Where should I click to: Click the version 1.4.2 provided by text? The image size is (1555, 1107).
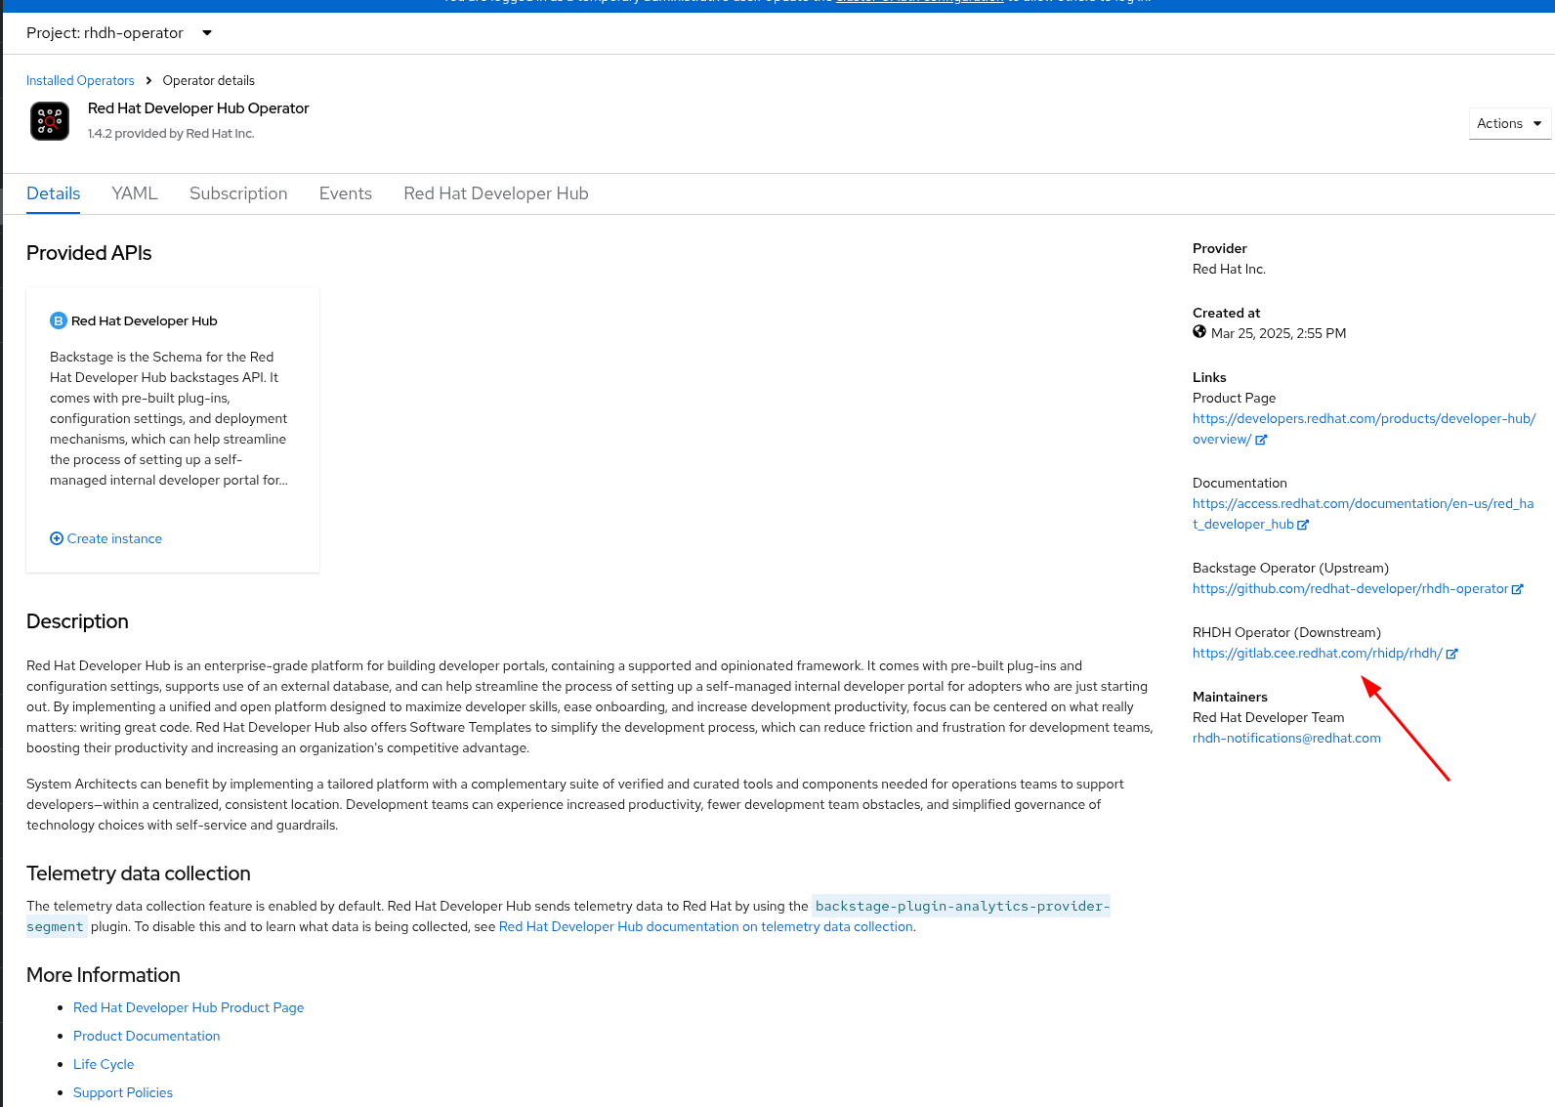click(171, 134)
